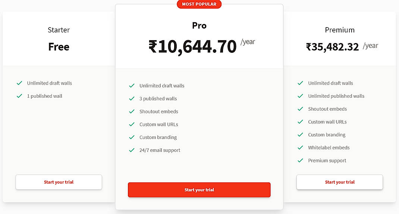This screenshot has width=399, height=214.
Task: Select the Pro plan heading
Action: pos(199,25)
